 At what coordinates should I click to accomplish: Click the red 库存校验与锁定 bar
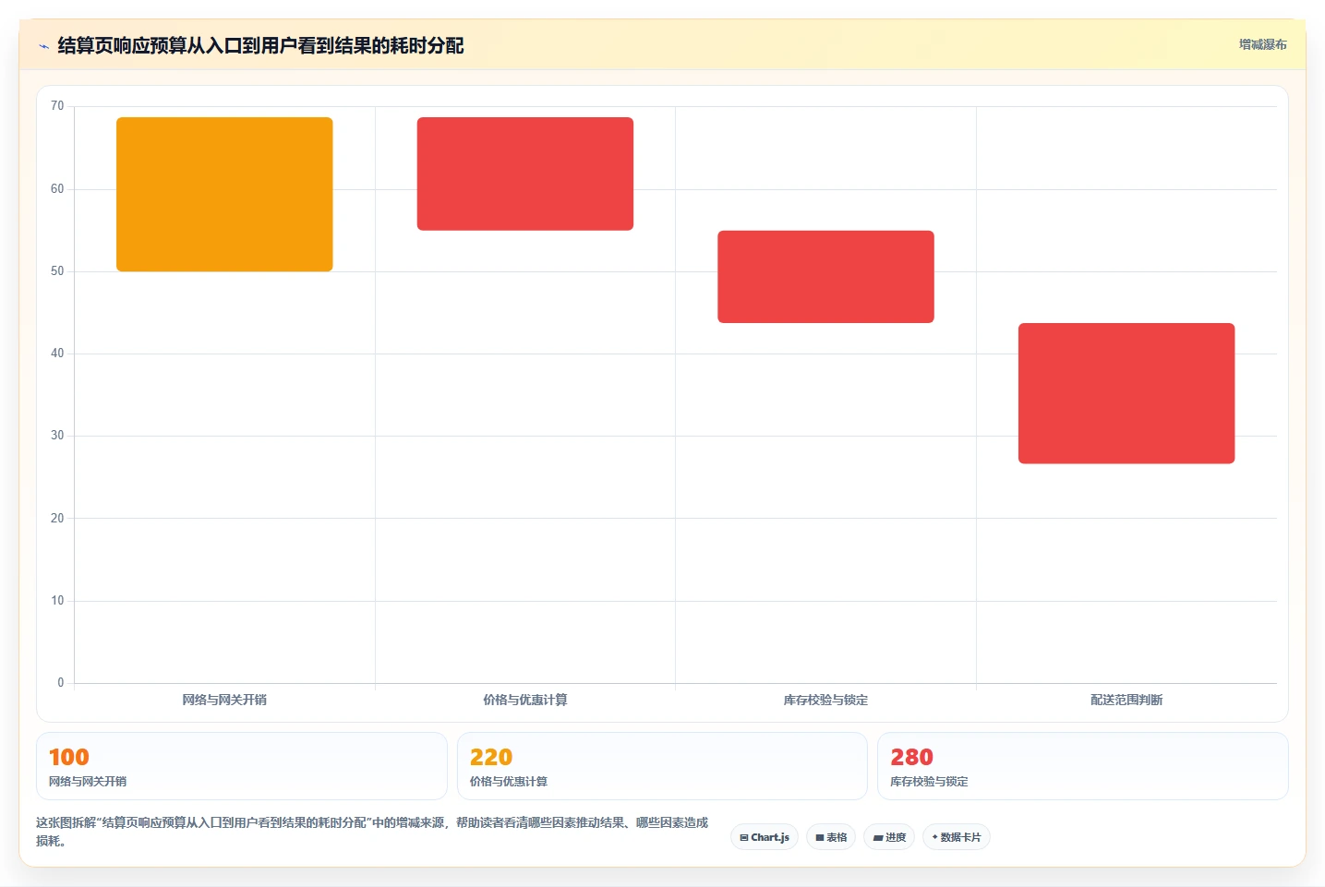(825, 277)
